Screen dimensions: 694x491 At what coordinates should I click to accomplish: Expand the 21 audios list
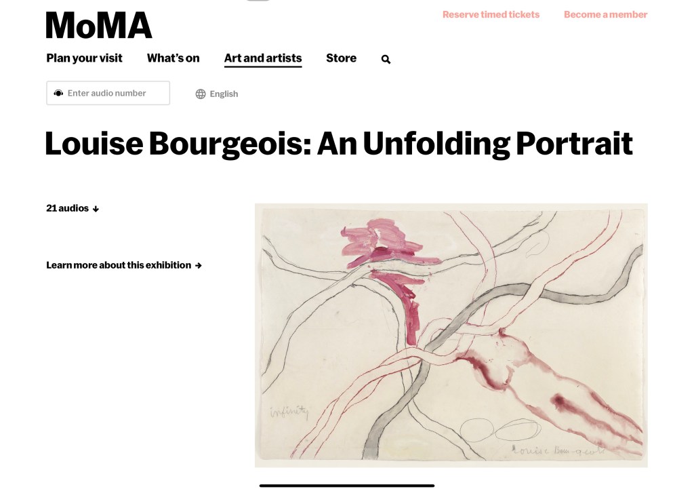click(67, 208)
